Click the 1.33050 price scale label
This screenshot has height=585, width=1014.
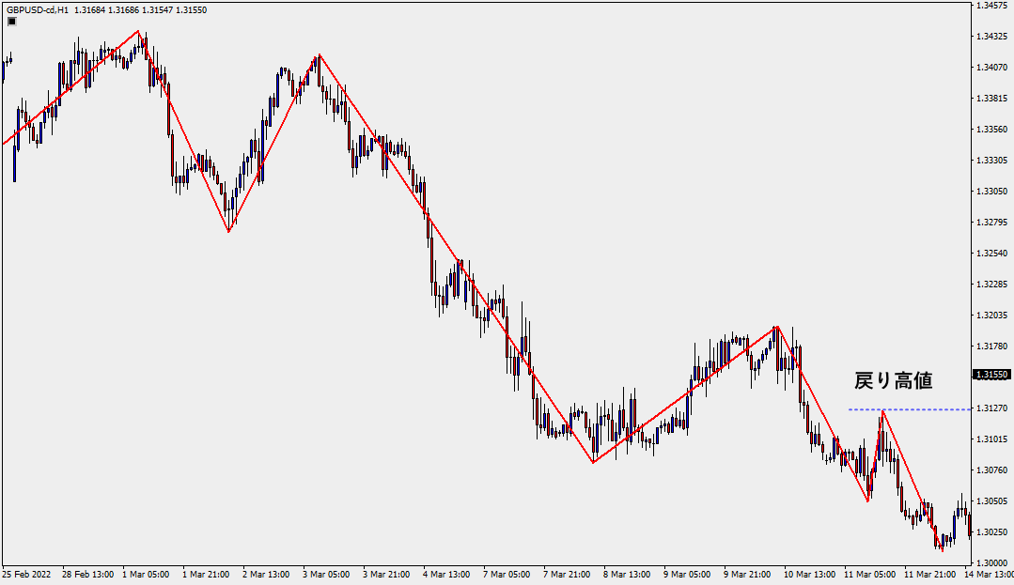point(992,192)
